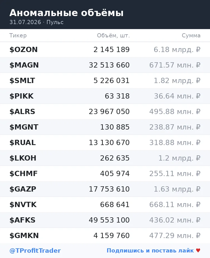Click the $ALRS ticker
This screenshot has width=210, height=258.
click(x=22, y=112)
